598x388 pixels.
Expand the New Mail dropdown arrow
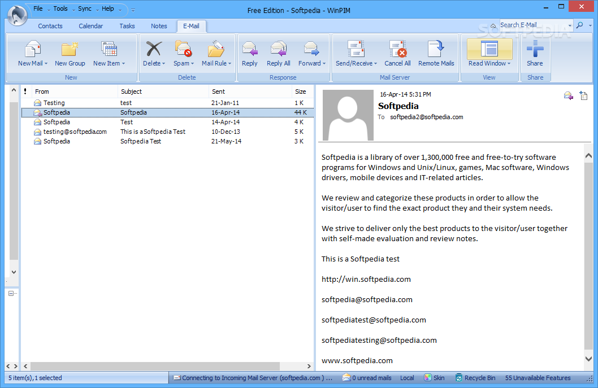(x=46, y=64)
